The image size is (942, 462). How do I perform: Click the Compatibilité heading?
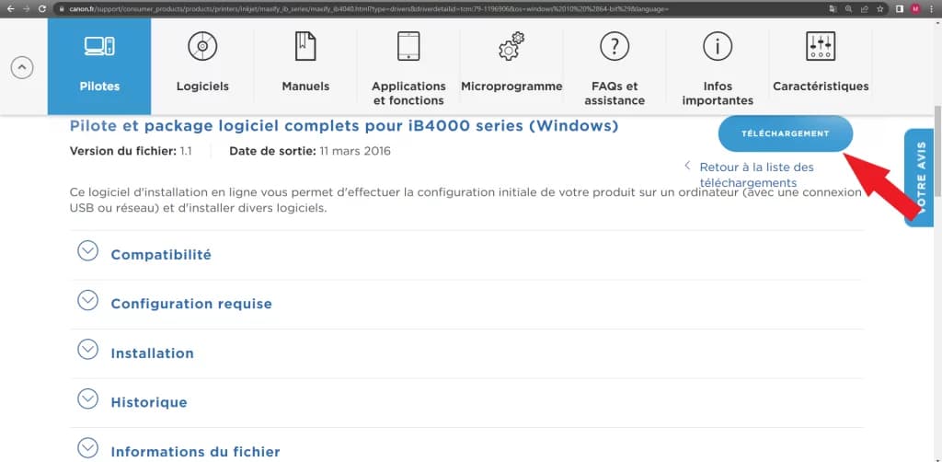pos(161,255)
